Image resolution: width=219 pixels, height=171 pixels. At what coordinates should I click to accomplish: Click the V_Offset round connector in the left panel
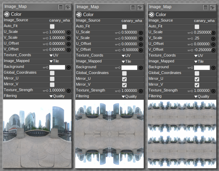click(x=68, y=50)
